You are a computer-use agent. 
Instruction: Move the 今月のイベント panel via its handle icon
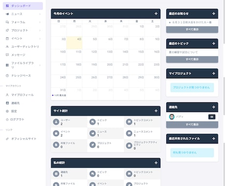[156, 14]
